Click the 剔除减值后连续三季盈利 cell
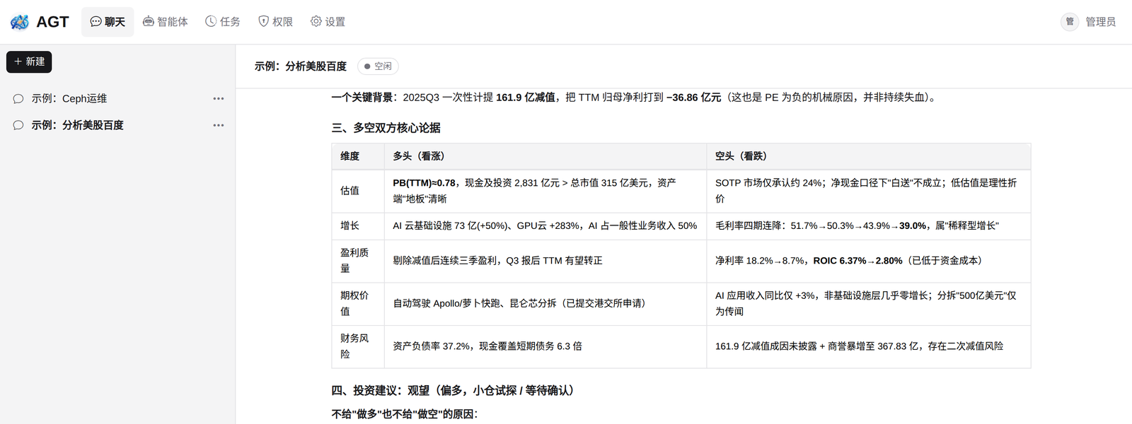This screenshot has width=1132, height=424. (545, 261)
